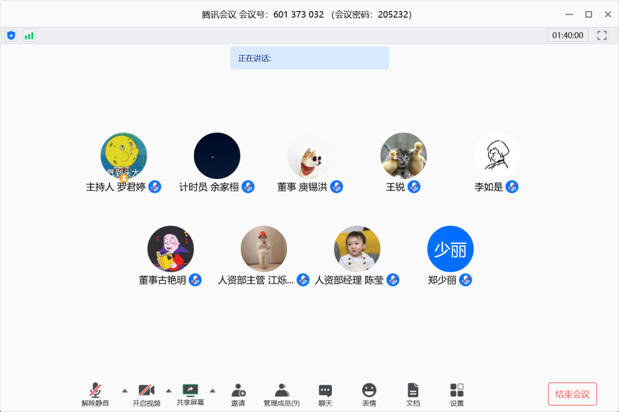Click the blue security shield icon
619x412 pixels.
11,35
